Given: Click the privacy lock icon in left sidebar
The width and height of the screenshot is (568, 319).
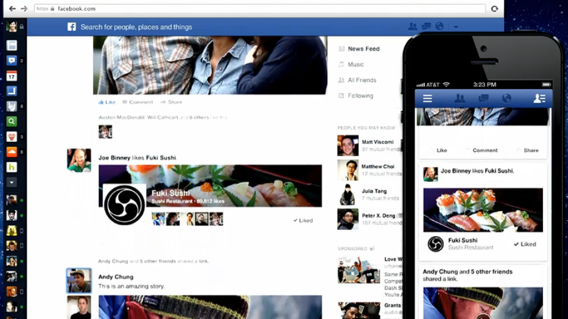Looking at the screenshot, I should pyautogui.click(x=22, y=27).
